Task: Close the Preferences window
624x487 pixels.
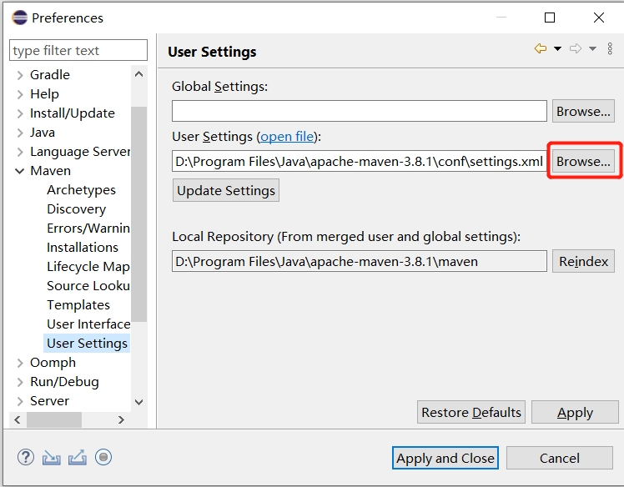Action: click(x=598, y=18)
